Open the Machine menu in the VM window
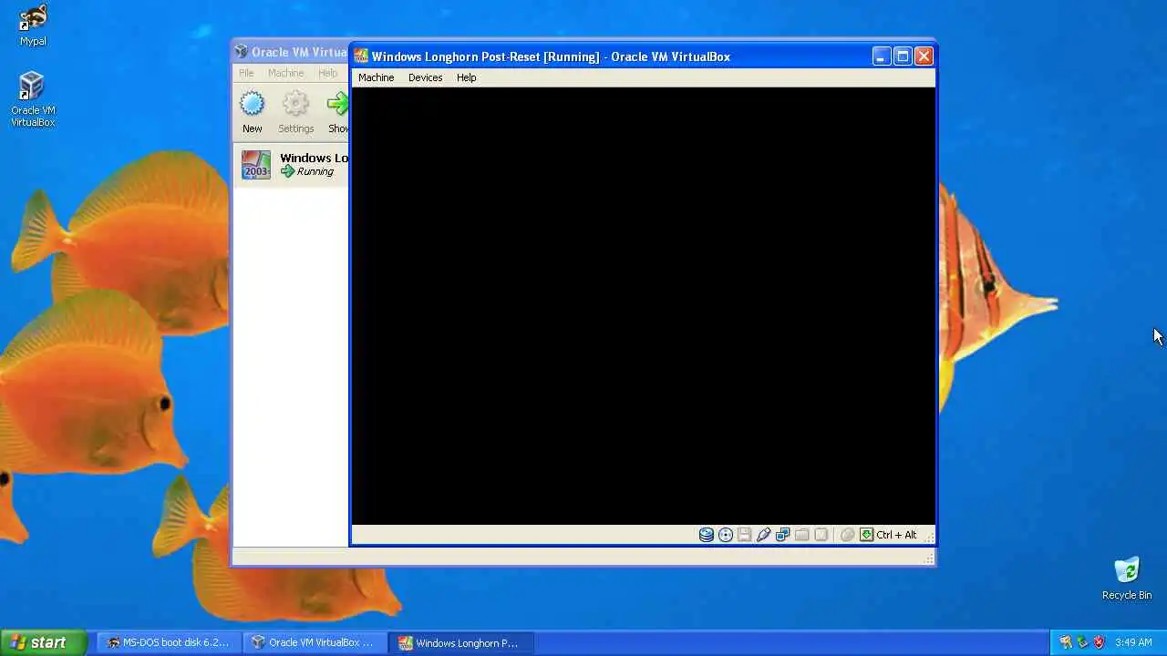This screenshot has height=656, width=1167. coord(376,77)
